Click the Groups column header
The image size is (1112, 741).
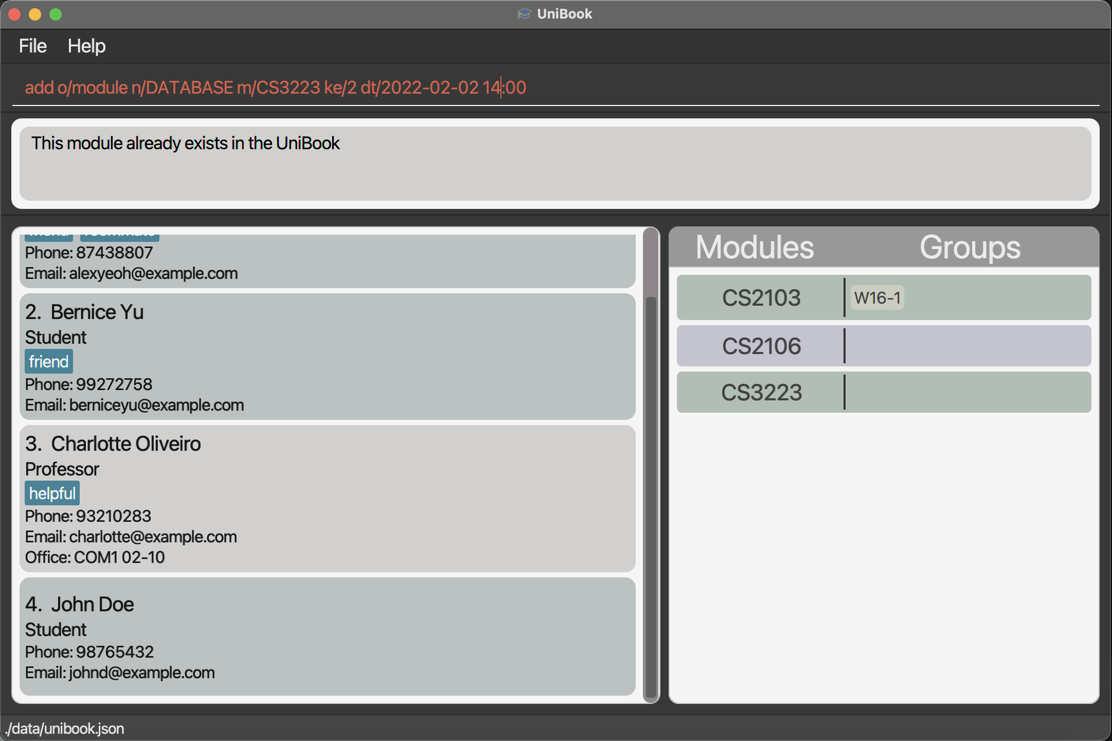pos(970,248)
